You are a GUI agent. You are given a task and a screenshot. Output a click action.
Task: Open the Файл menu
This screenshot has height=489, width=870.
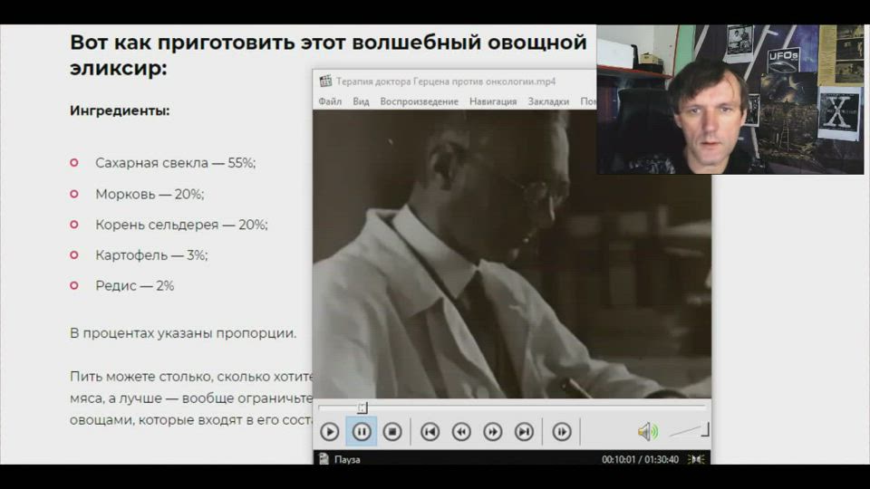330,101
